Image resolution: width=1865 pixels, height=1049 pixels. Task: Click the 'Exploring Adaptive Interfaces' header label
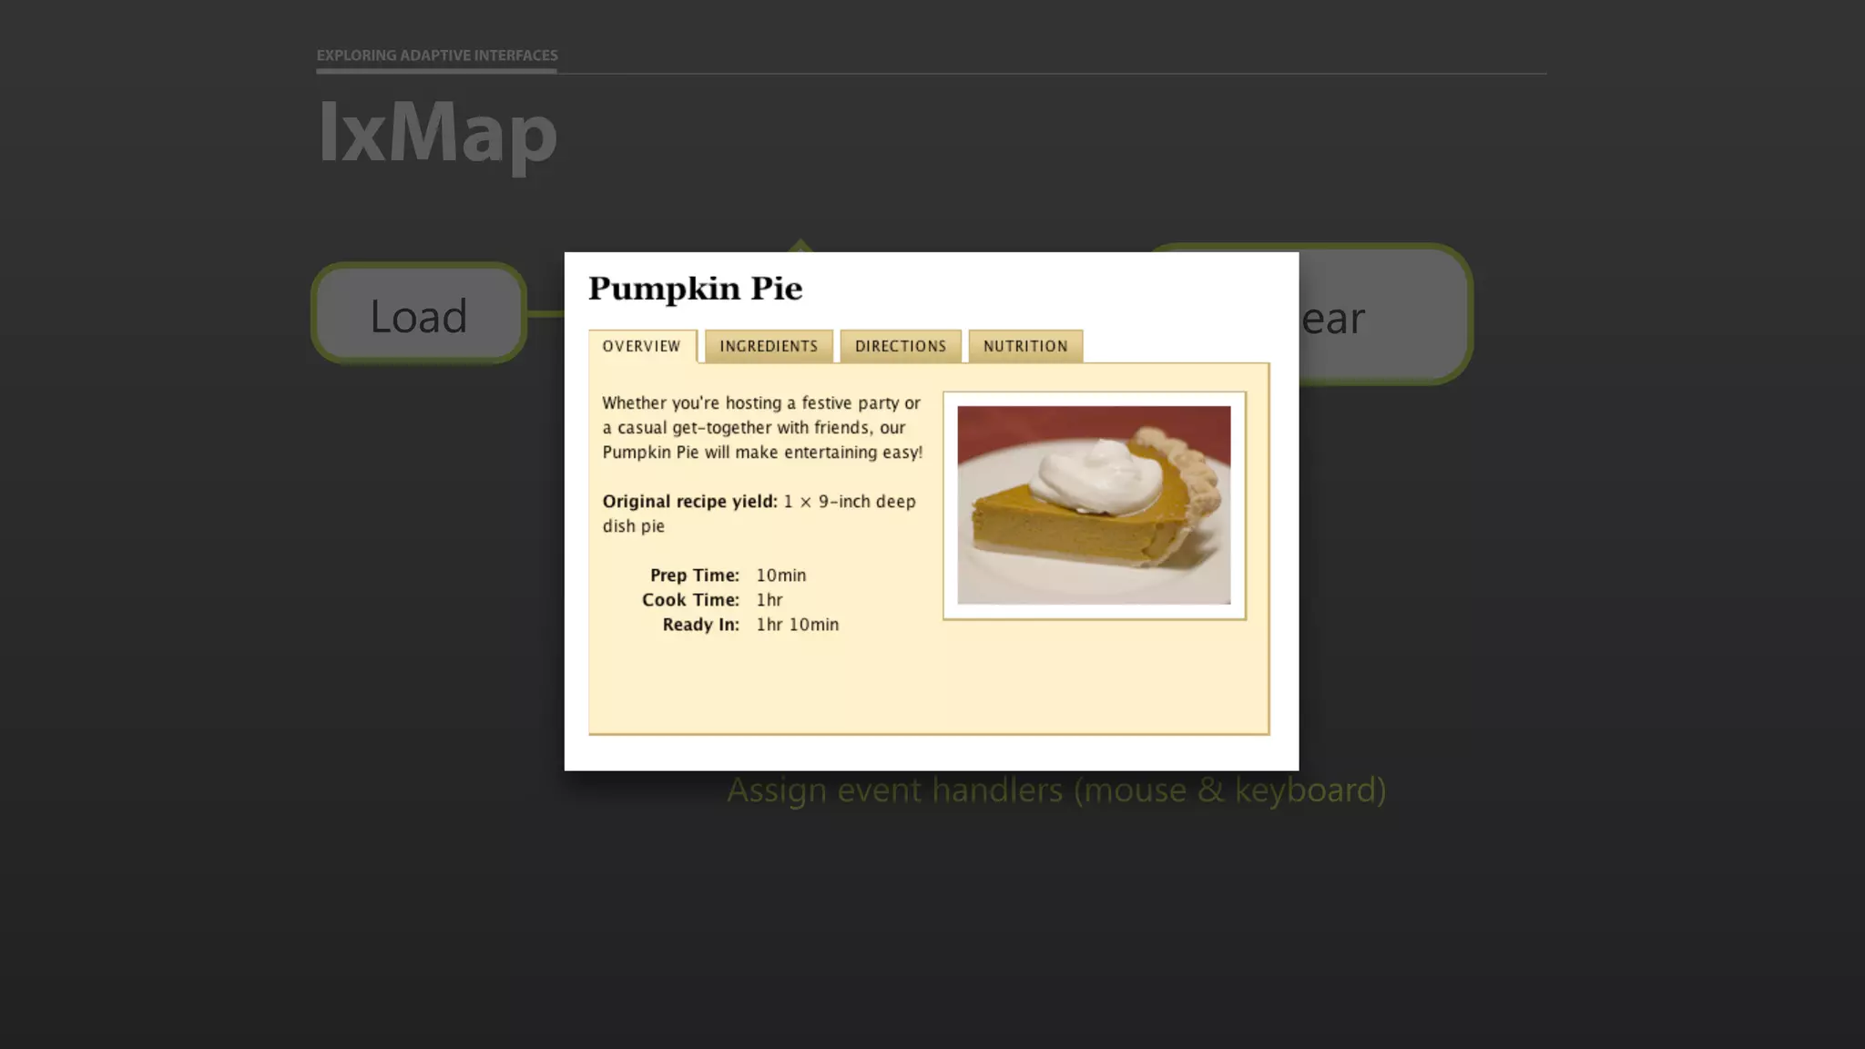pos(437,56)
